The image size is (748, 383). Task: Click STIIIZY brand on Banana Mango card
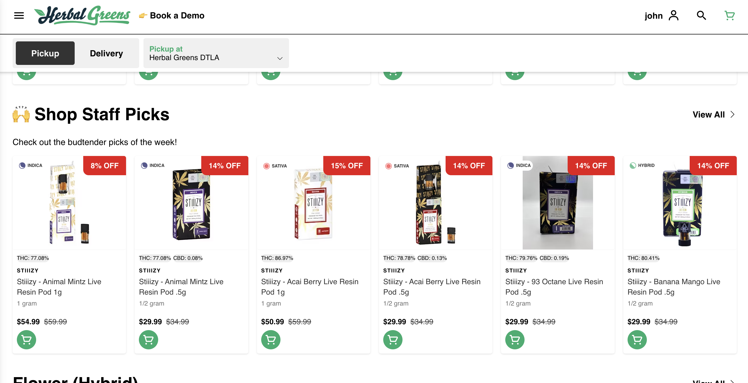(638, 271)
